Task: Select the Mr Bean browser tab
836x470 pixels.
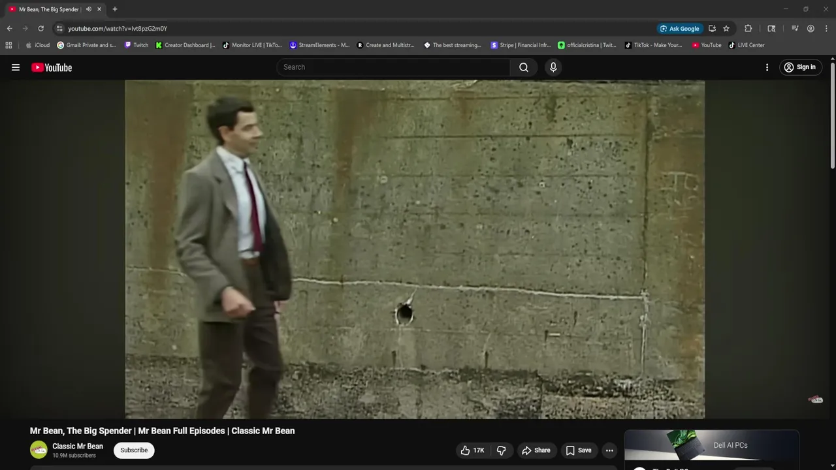Action: (x=55, y=9)
